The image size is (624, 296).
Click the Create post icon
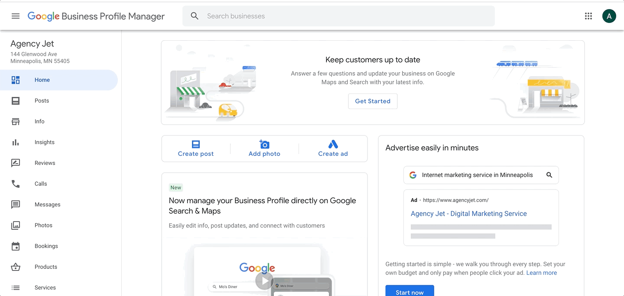pos(196,144)
